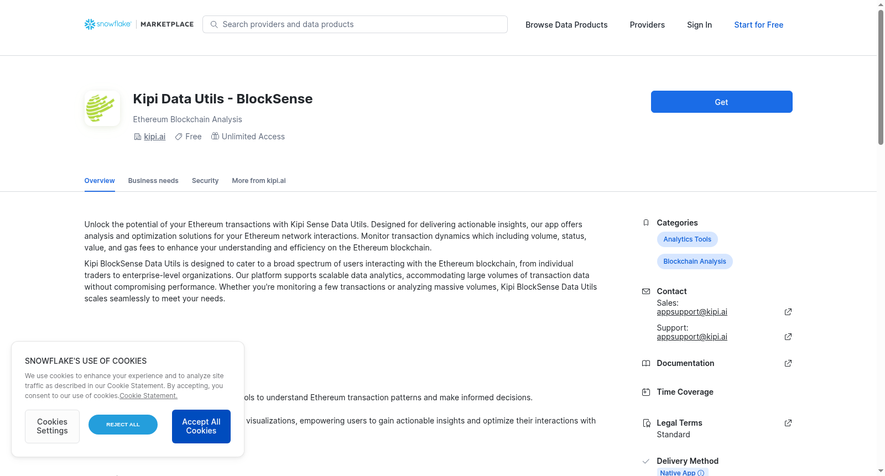Click the search magnifier icon
Viewport: 885px width, 476px height.
(214, 24)
